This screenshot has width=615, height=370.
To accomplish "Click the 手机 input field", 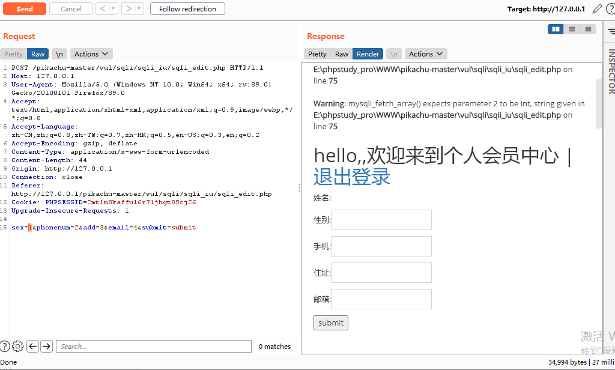I will coord(381,246).
